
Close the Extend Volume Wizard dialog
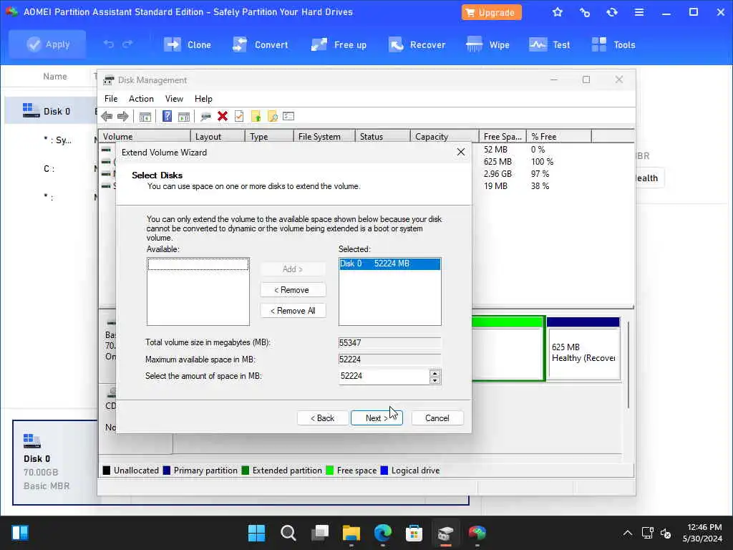point(460,152)
